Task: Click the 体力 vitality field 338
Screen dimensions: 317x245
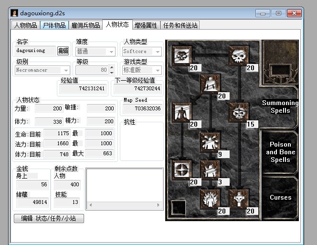Action: point(49,122)
